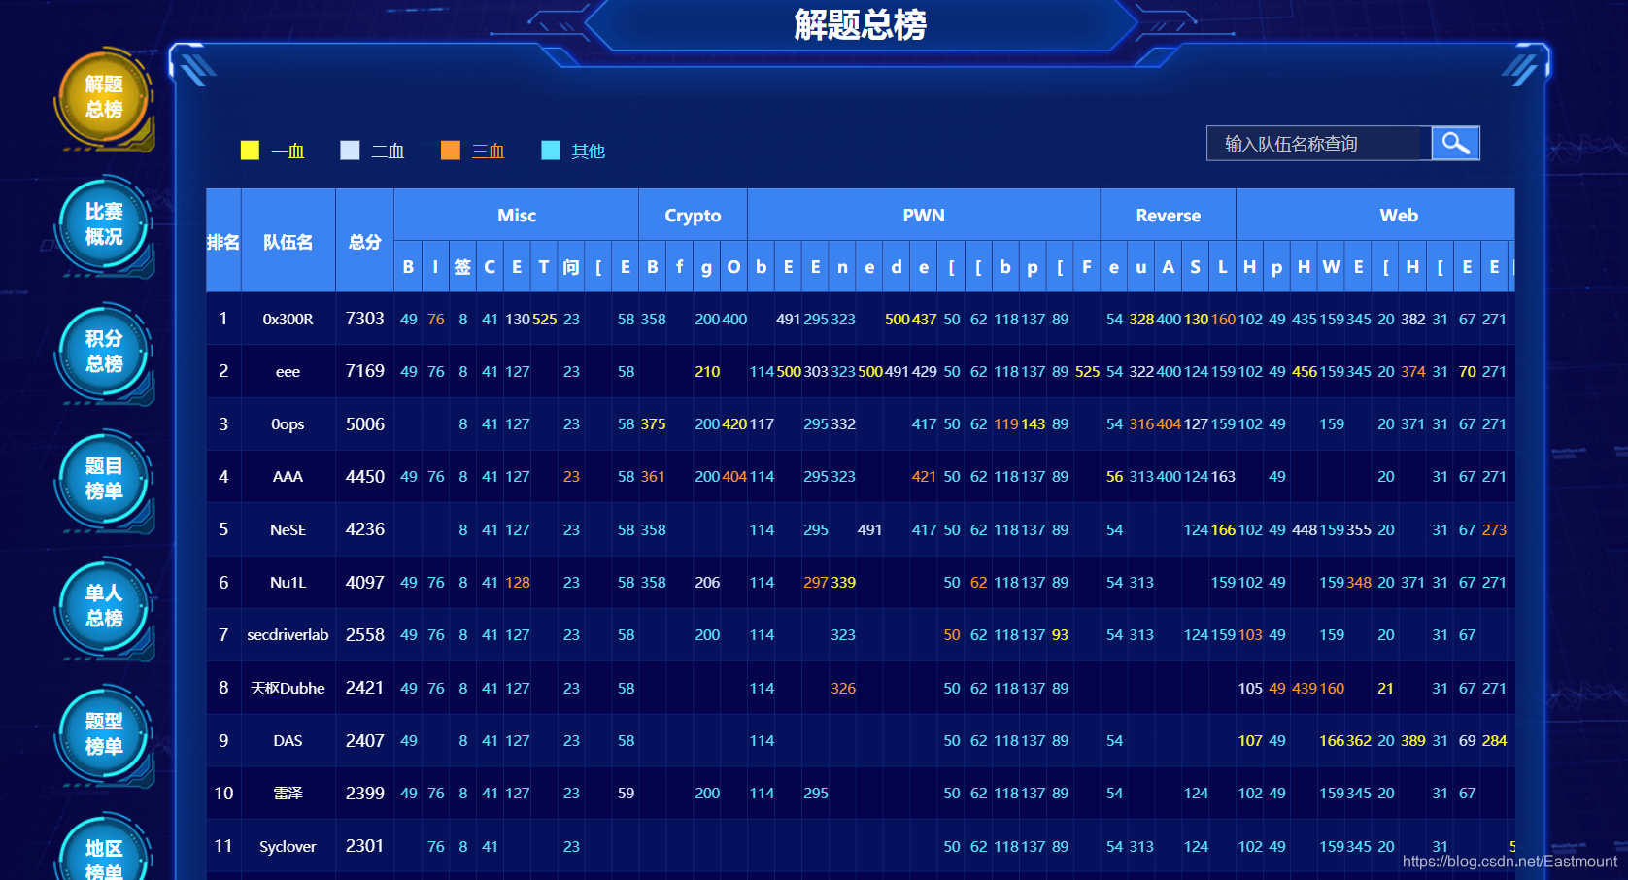The width and height of the screenshot is (1628, 880).
Task: Click the 375 score in 0ops row
Action: 654,424
